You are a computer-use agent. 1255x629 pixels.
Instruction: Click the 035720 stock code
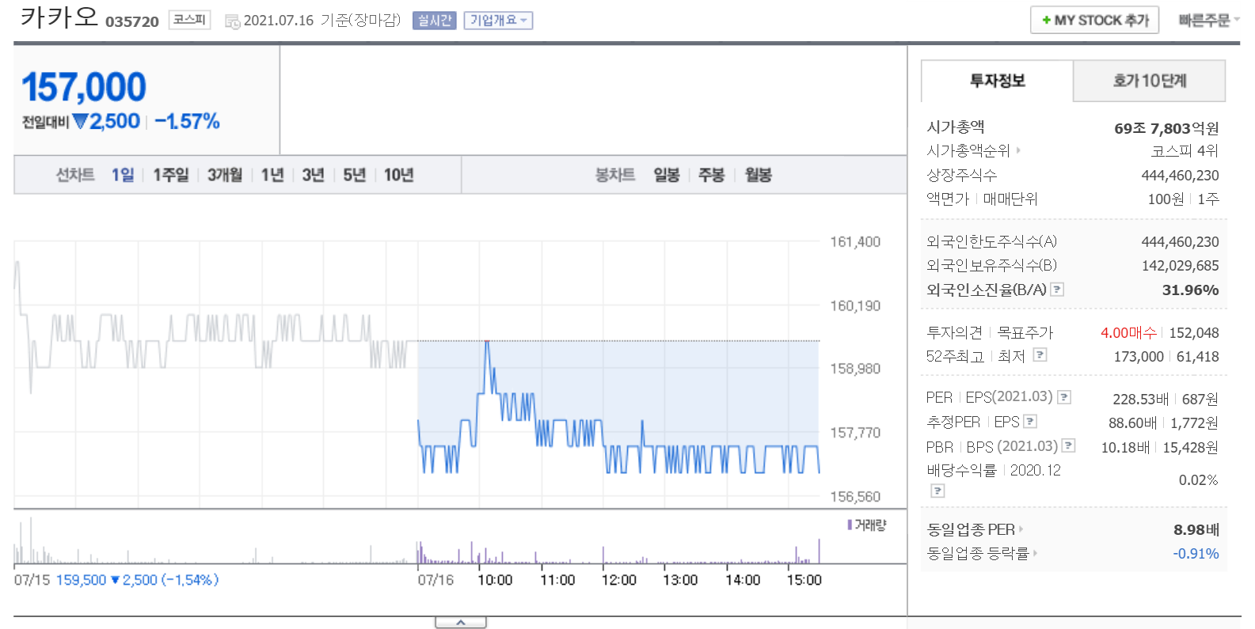(132, 22)
